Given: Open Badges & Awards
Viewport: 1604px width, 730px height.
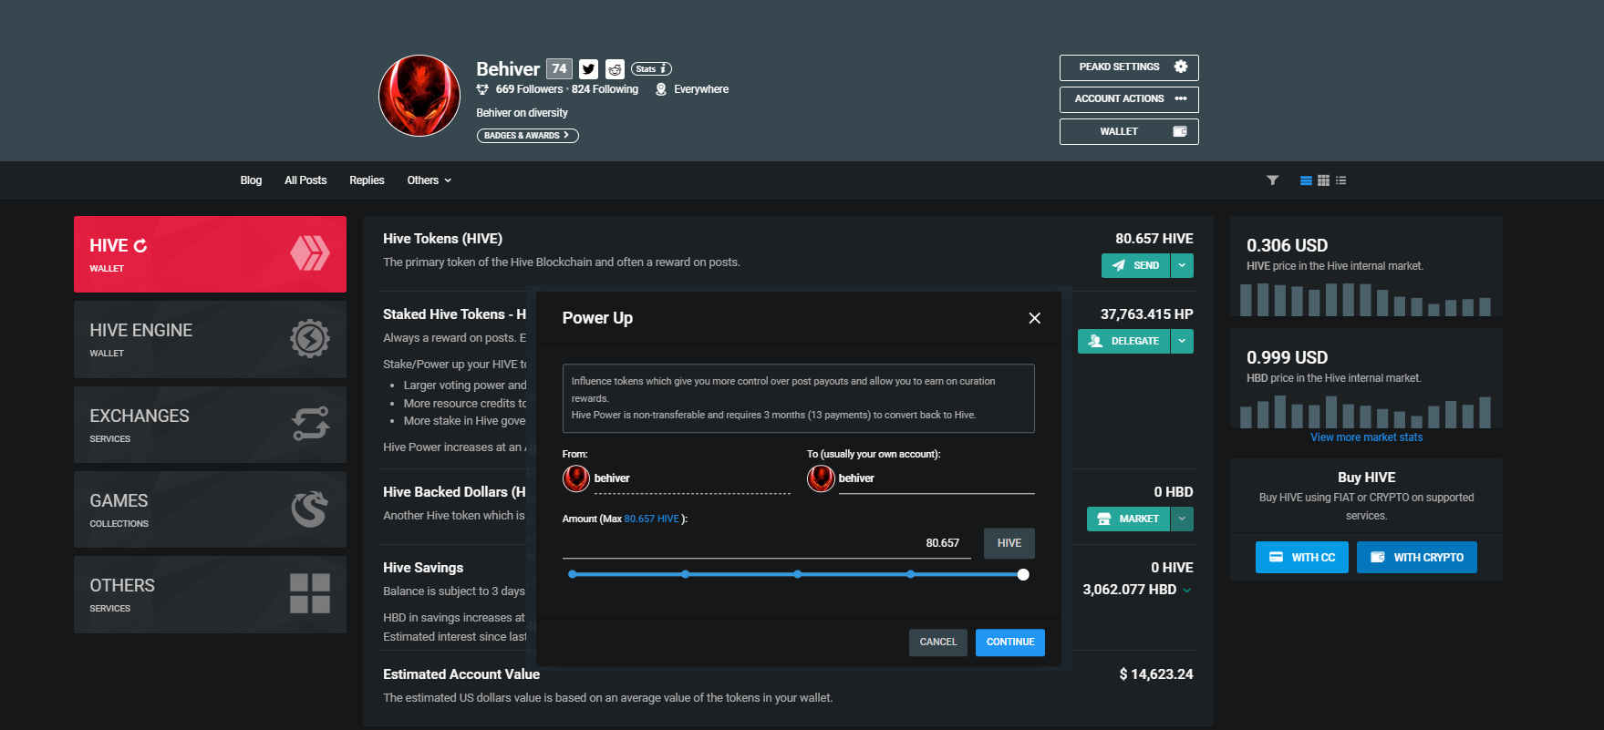Looking at the screenshot, I should [527, 136].
